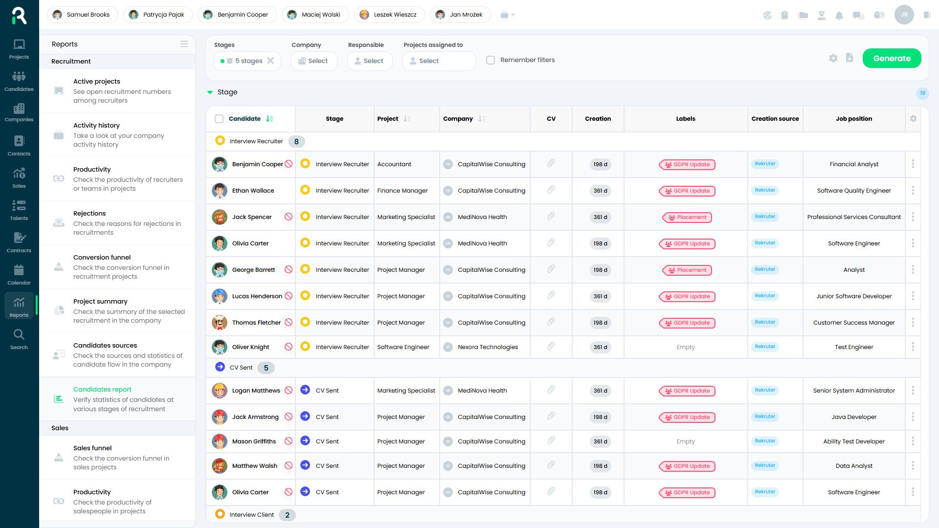The image size is (939, 528).
Task: Open the Responsible Select dropdown
Action: coord(369,61)
